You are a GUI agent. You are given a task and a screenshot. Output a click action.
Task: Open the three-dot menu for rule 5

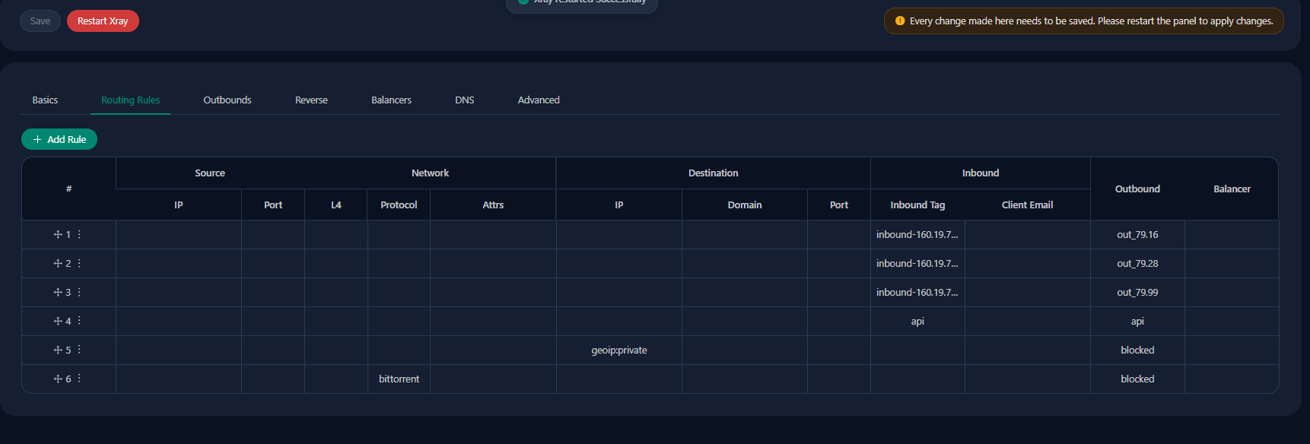coord(79,350)
